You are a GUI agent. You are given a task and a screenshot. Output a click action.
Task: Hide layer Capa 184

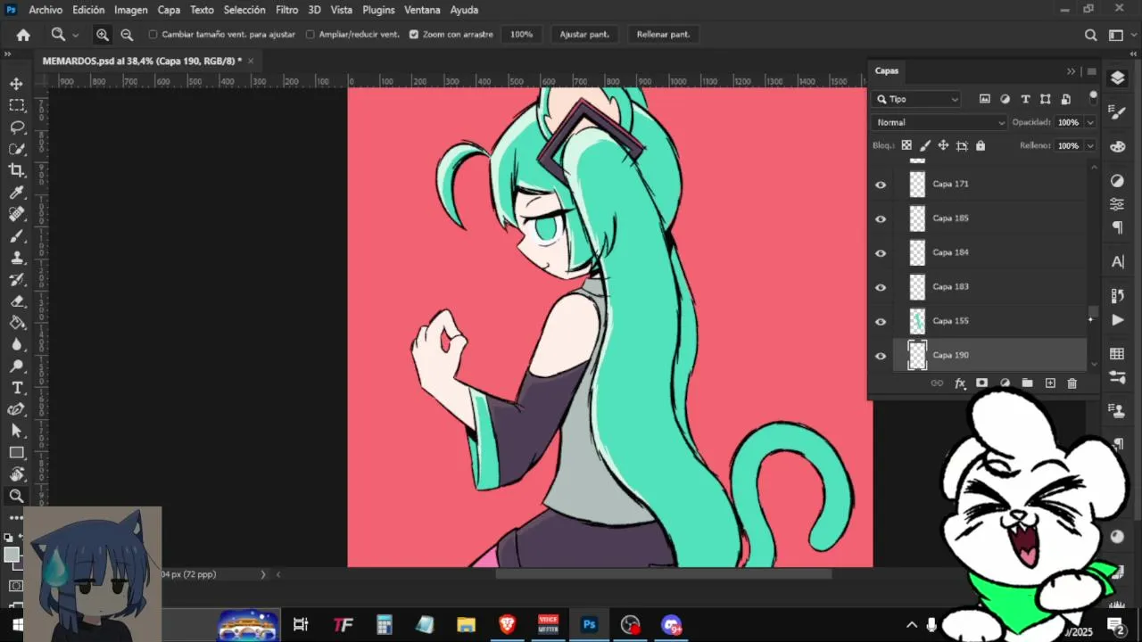tap(881, 253)
